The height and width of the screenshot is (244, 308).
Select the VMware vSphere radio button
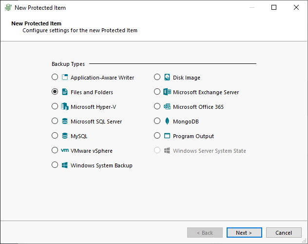pos(55,150)
